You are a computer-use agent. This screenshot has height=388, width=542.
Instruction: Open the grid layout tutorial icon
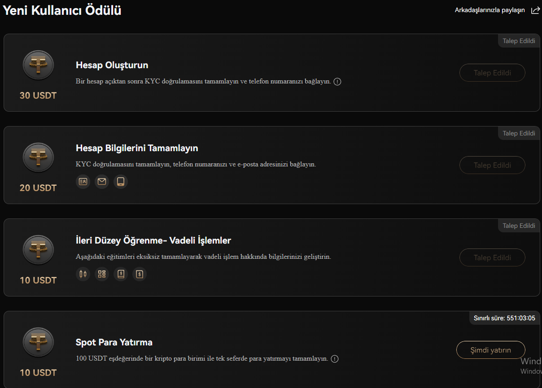pyautogui.click(x=102, y=274)
